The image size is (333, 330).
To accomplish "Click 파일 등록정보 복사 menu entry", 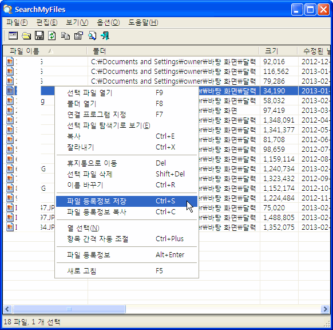I will pos(127,212).
